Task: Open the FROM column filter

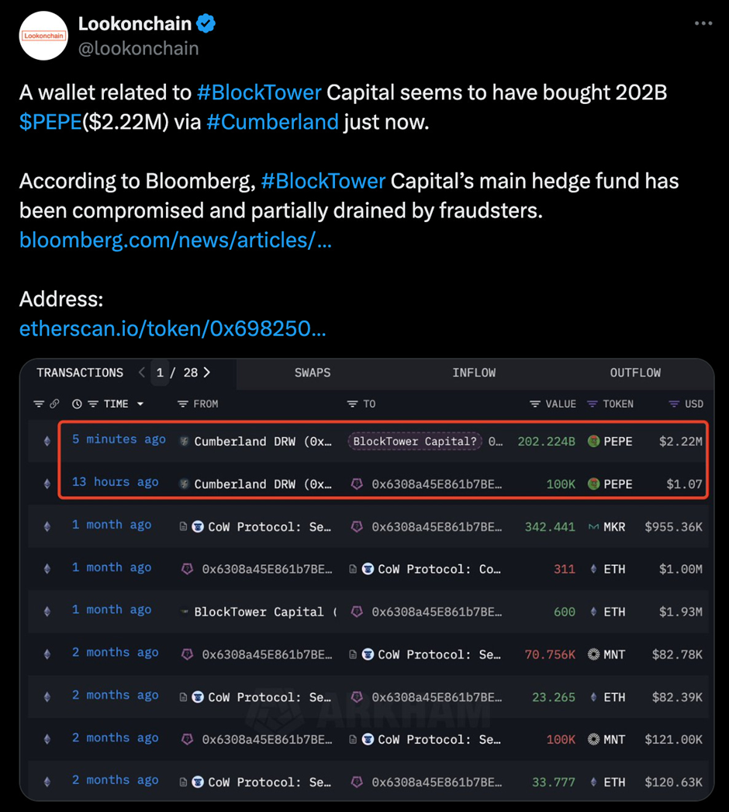Action: click(183, 404)
